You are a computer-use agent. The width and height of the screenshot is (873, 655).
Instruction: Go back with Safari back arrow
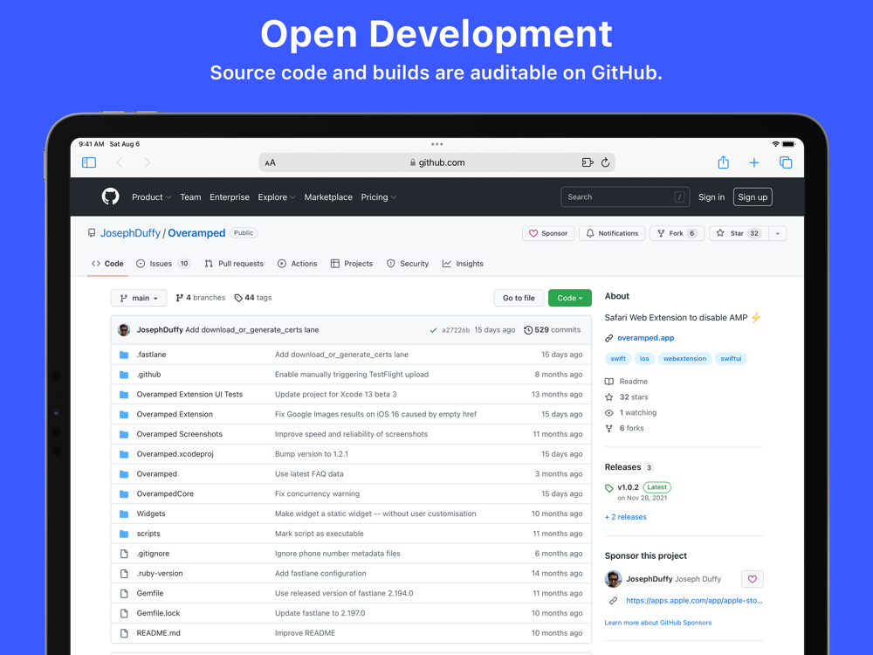click(x=119, y=162)
